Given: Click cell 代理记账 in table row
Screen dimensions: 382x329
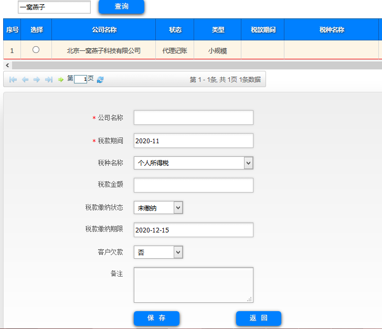Looking at the screenshot, I should (175, 51).
